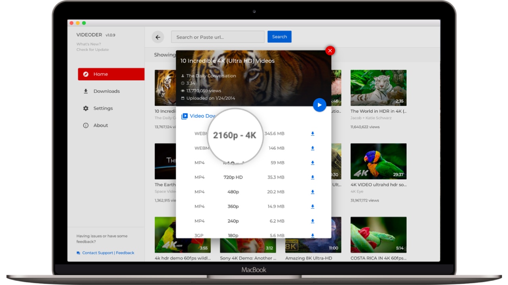Click The World in HDR in 4K title
Viewport: 508px width, 285px height.
[378, 111]
